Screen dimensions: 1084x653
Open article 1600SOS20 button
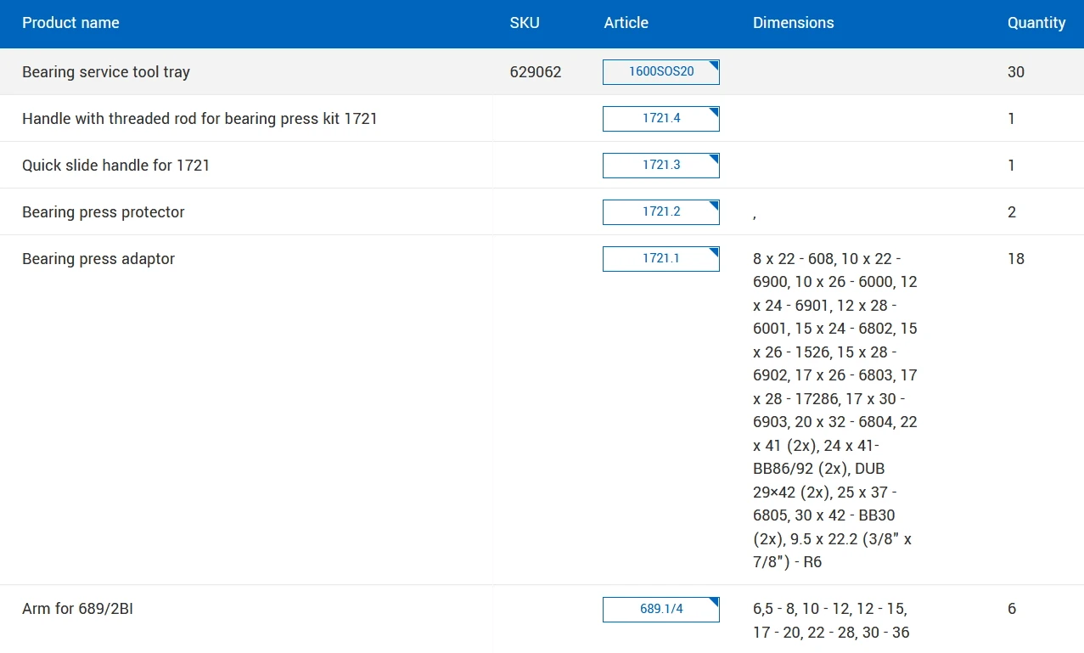[660, 72]
